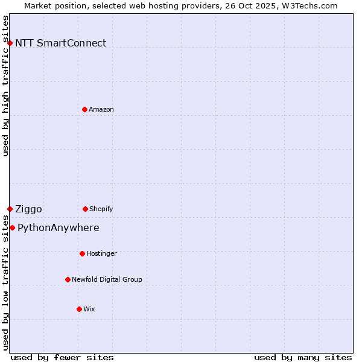The width and height of the screenshot is (362, 362).
Task: Click the Hostinger label text
Action: [x=101, y=253]
